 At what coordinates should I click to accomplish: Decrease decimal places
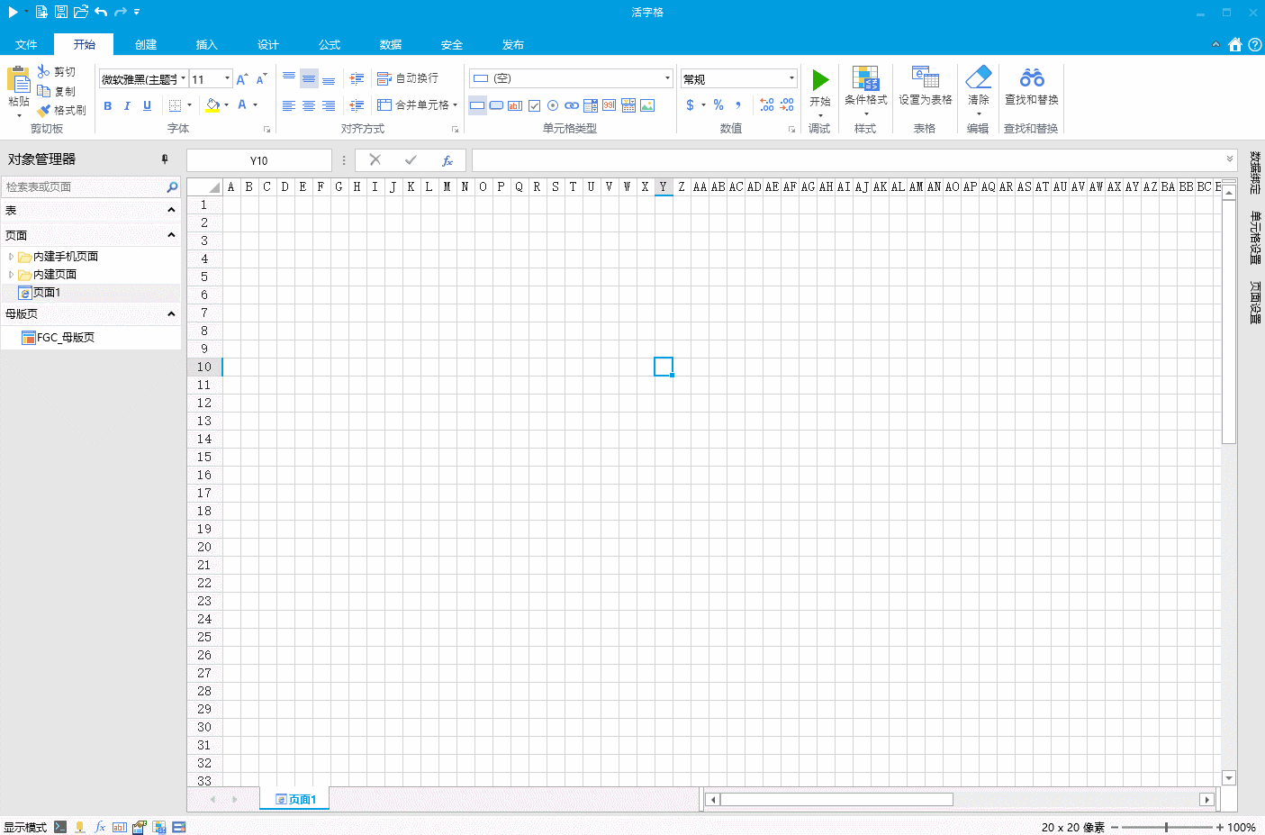pos(787,105)
